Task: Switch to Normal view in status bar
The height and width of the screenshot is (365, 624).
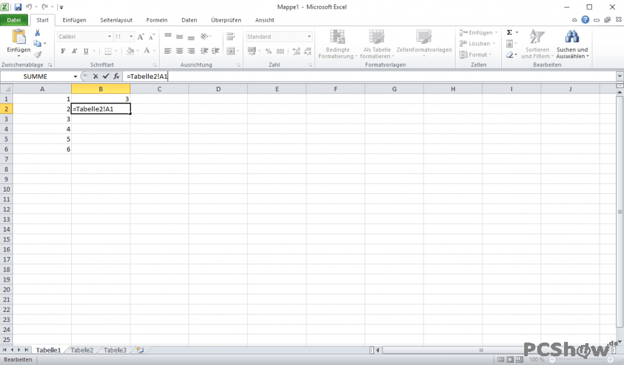Action: tap(500, 359)
